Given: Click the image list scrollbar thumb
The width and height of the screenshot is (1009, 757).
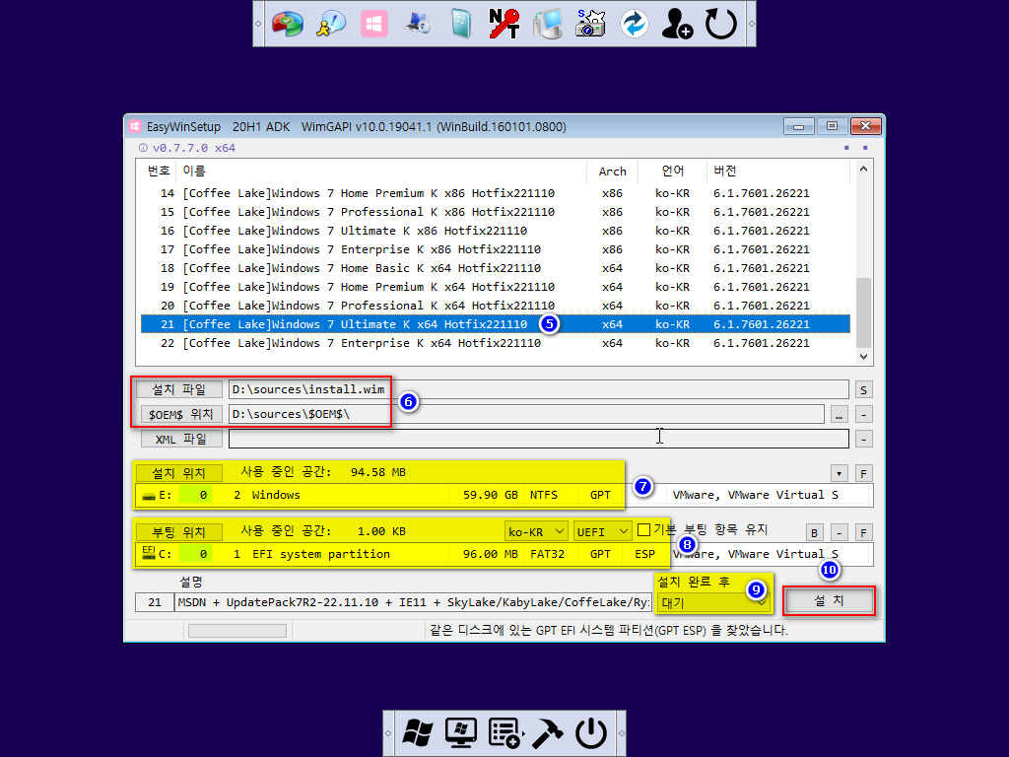Looking at the screenshot, I should pyautogui.click(x=863, y=312).
